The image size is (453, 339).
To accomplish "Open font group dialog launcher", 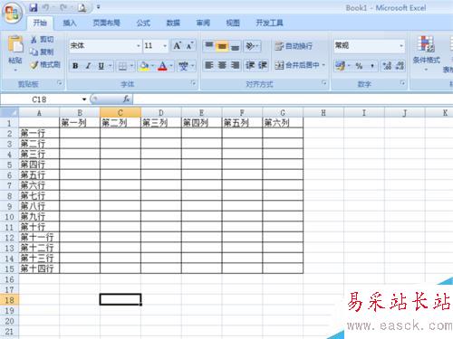I will click(194, 83).
